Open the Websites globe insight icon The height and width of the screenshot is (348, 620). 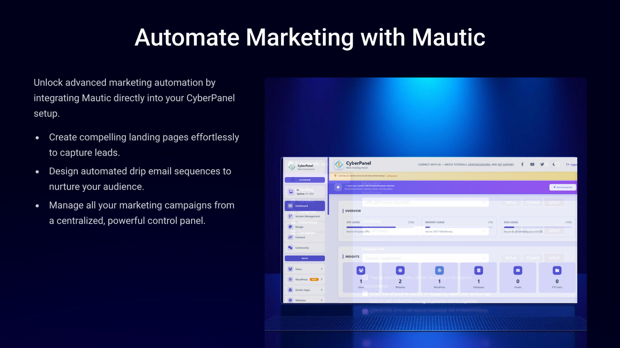[400, 270]
